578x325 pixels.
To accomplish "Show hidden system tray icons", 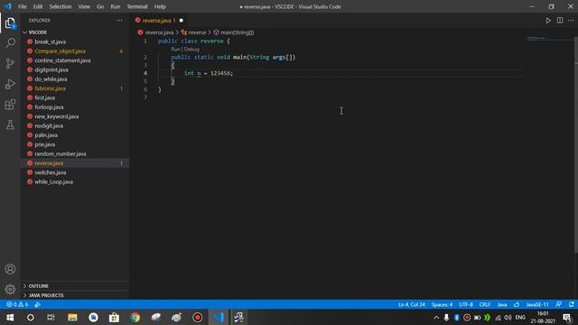I will [x=436, y=317].
